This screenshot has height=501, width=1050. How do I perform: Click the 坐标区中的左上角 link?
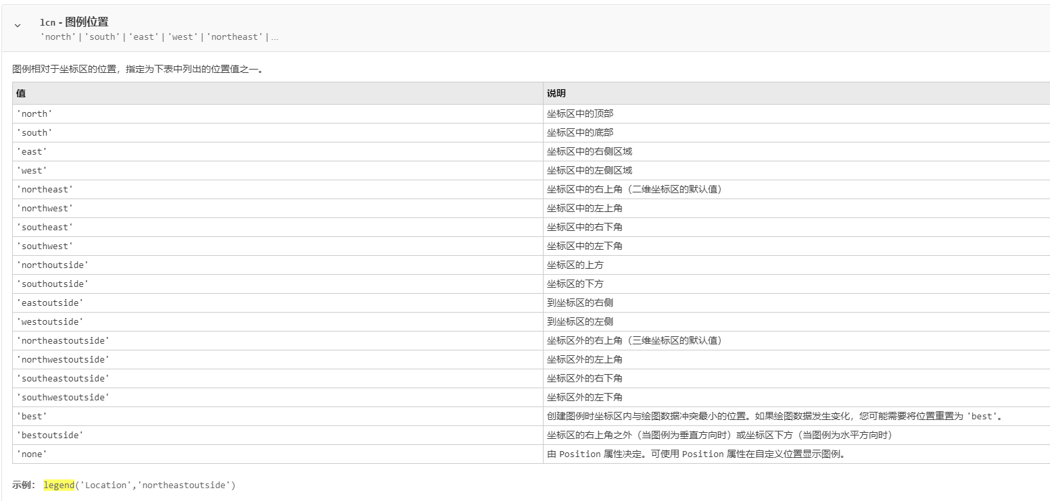(586, 208)
